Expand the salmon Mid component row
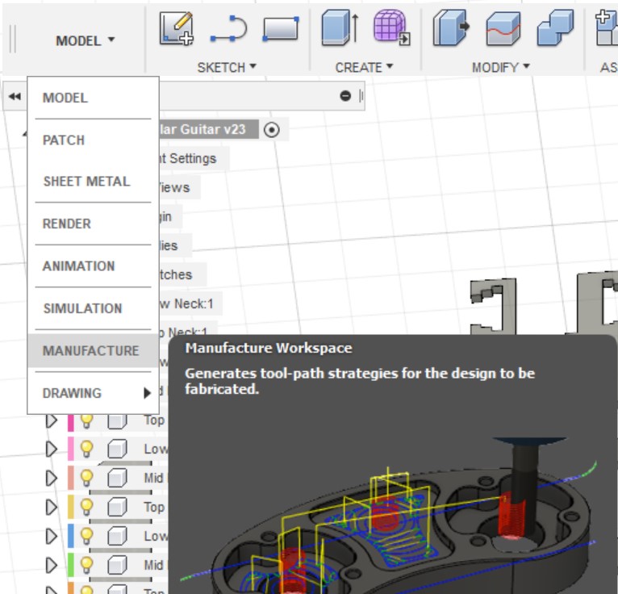 52,478
